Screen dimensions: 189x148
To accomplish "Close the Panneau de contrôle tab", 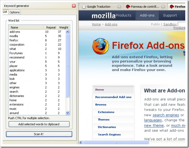I will pyautogui.click(x=163, y=7).
